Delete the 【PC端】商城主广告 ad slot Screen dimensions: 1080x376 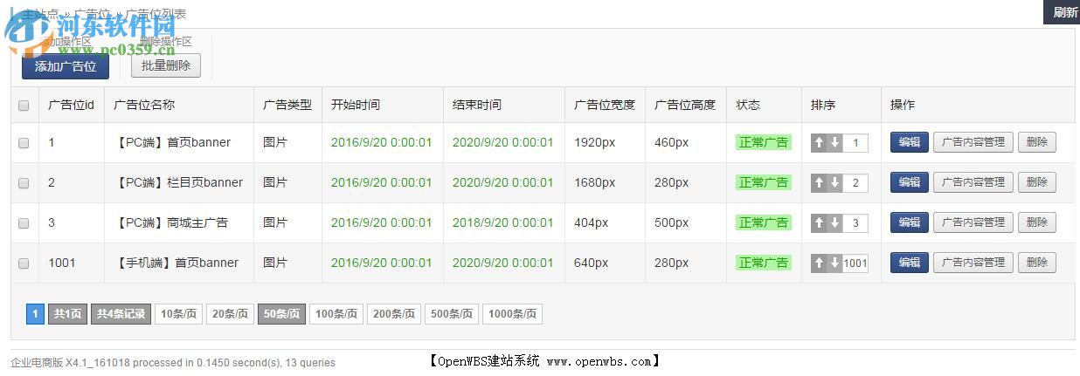pos(1037,223)
